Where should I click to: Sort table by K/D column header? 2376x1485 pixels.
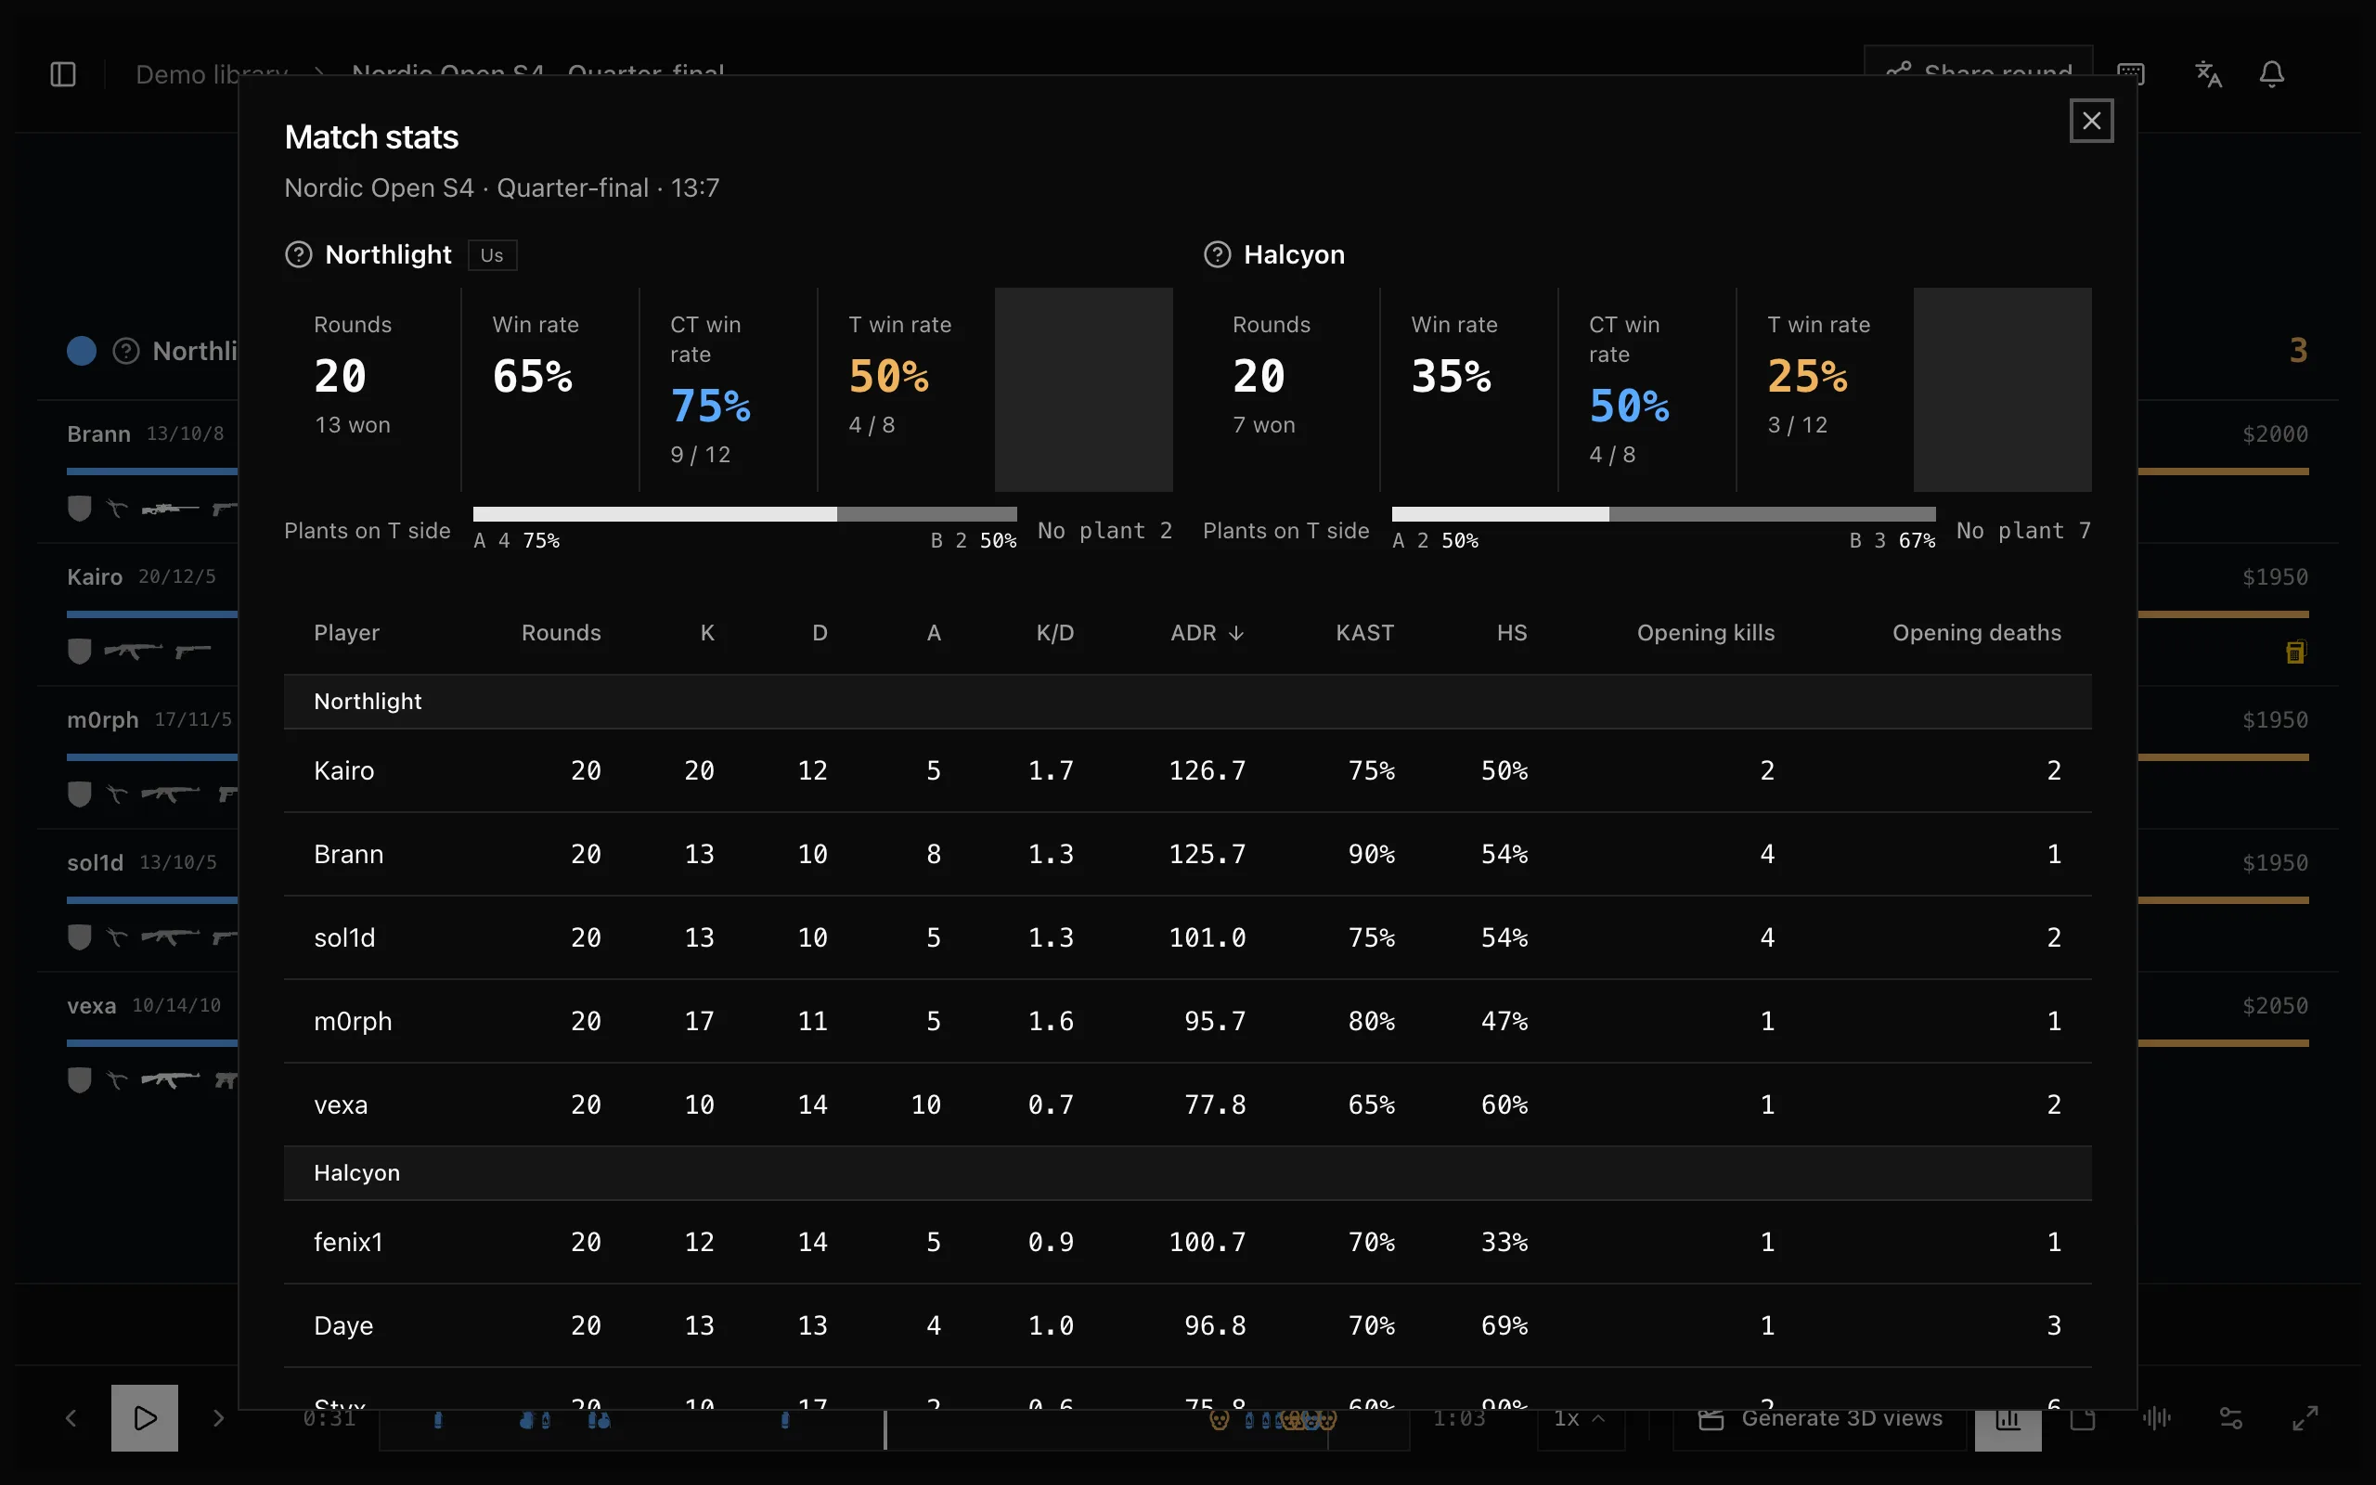(1055, 632)
